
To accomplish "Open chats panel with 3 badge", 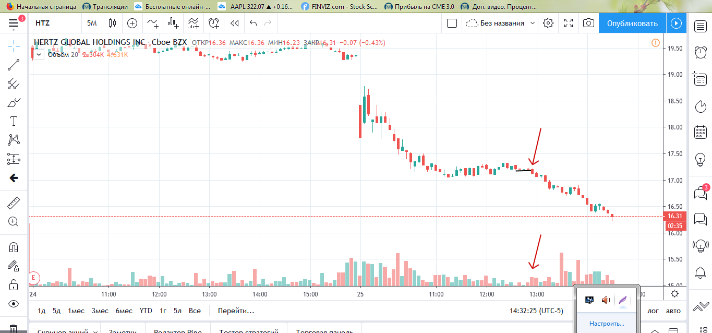I will 701,193.
